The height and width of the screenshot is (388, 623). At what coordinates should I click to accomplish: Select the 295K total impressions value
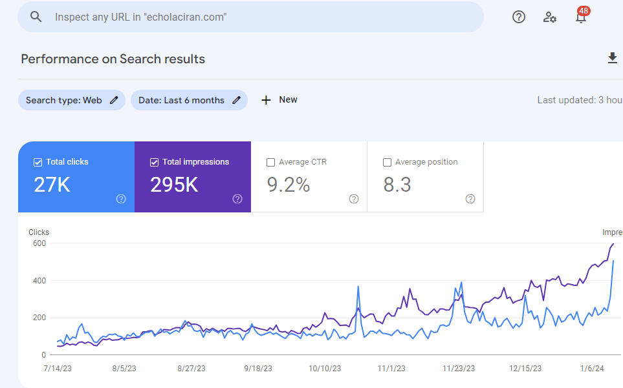click(x=174, y=185)
